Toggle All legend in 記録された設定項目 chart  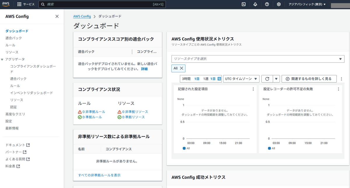pos(185,148)
